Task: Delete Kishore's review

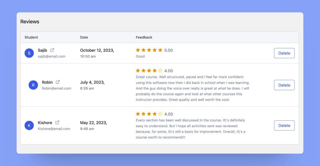Action: pyautogui.click(x=284, y=125)
